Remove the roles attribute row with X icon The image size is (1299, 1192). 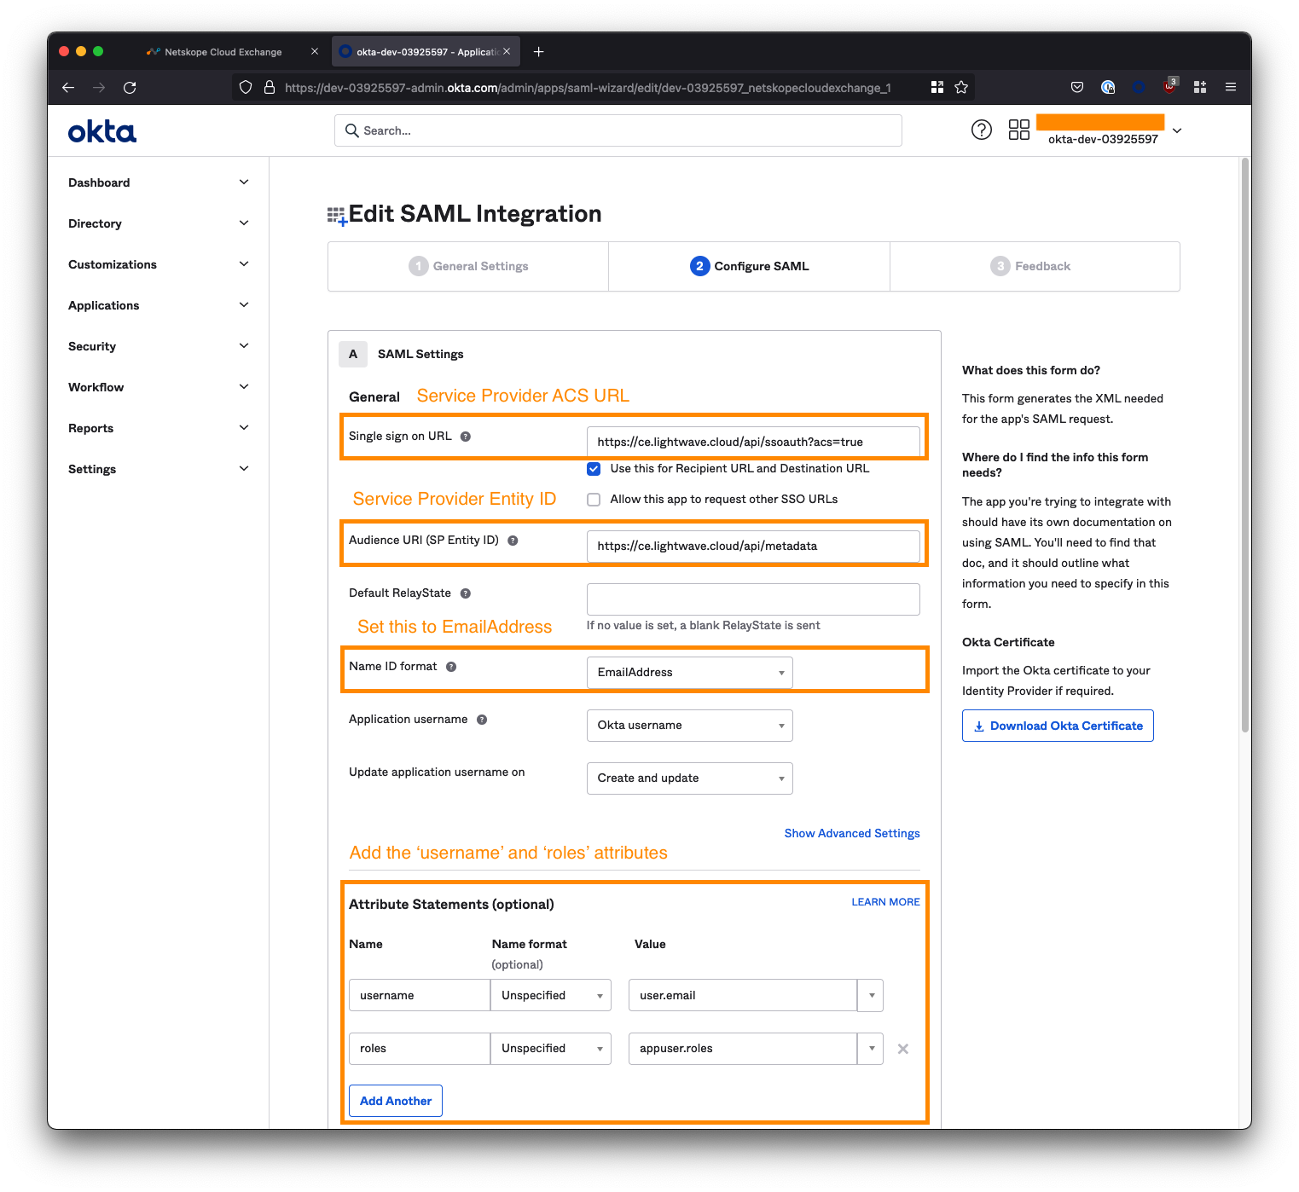pyautogui.click(x=902, y=1049)
